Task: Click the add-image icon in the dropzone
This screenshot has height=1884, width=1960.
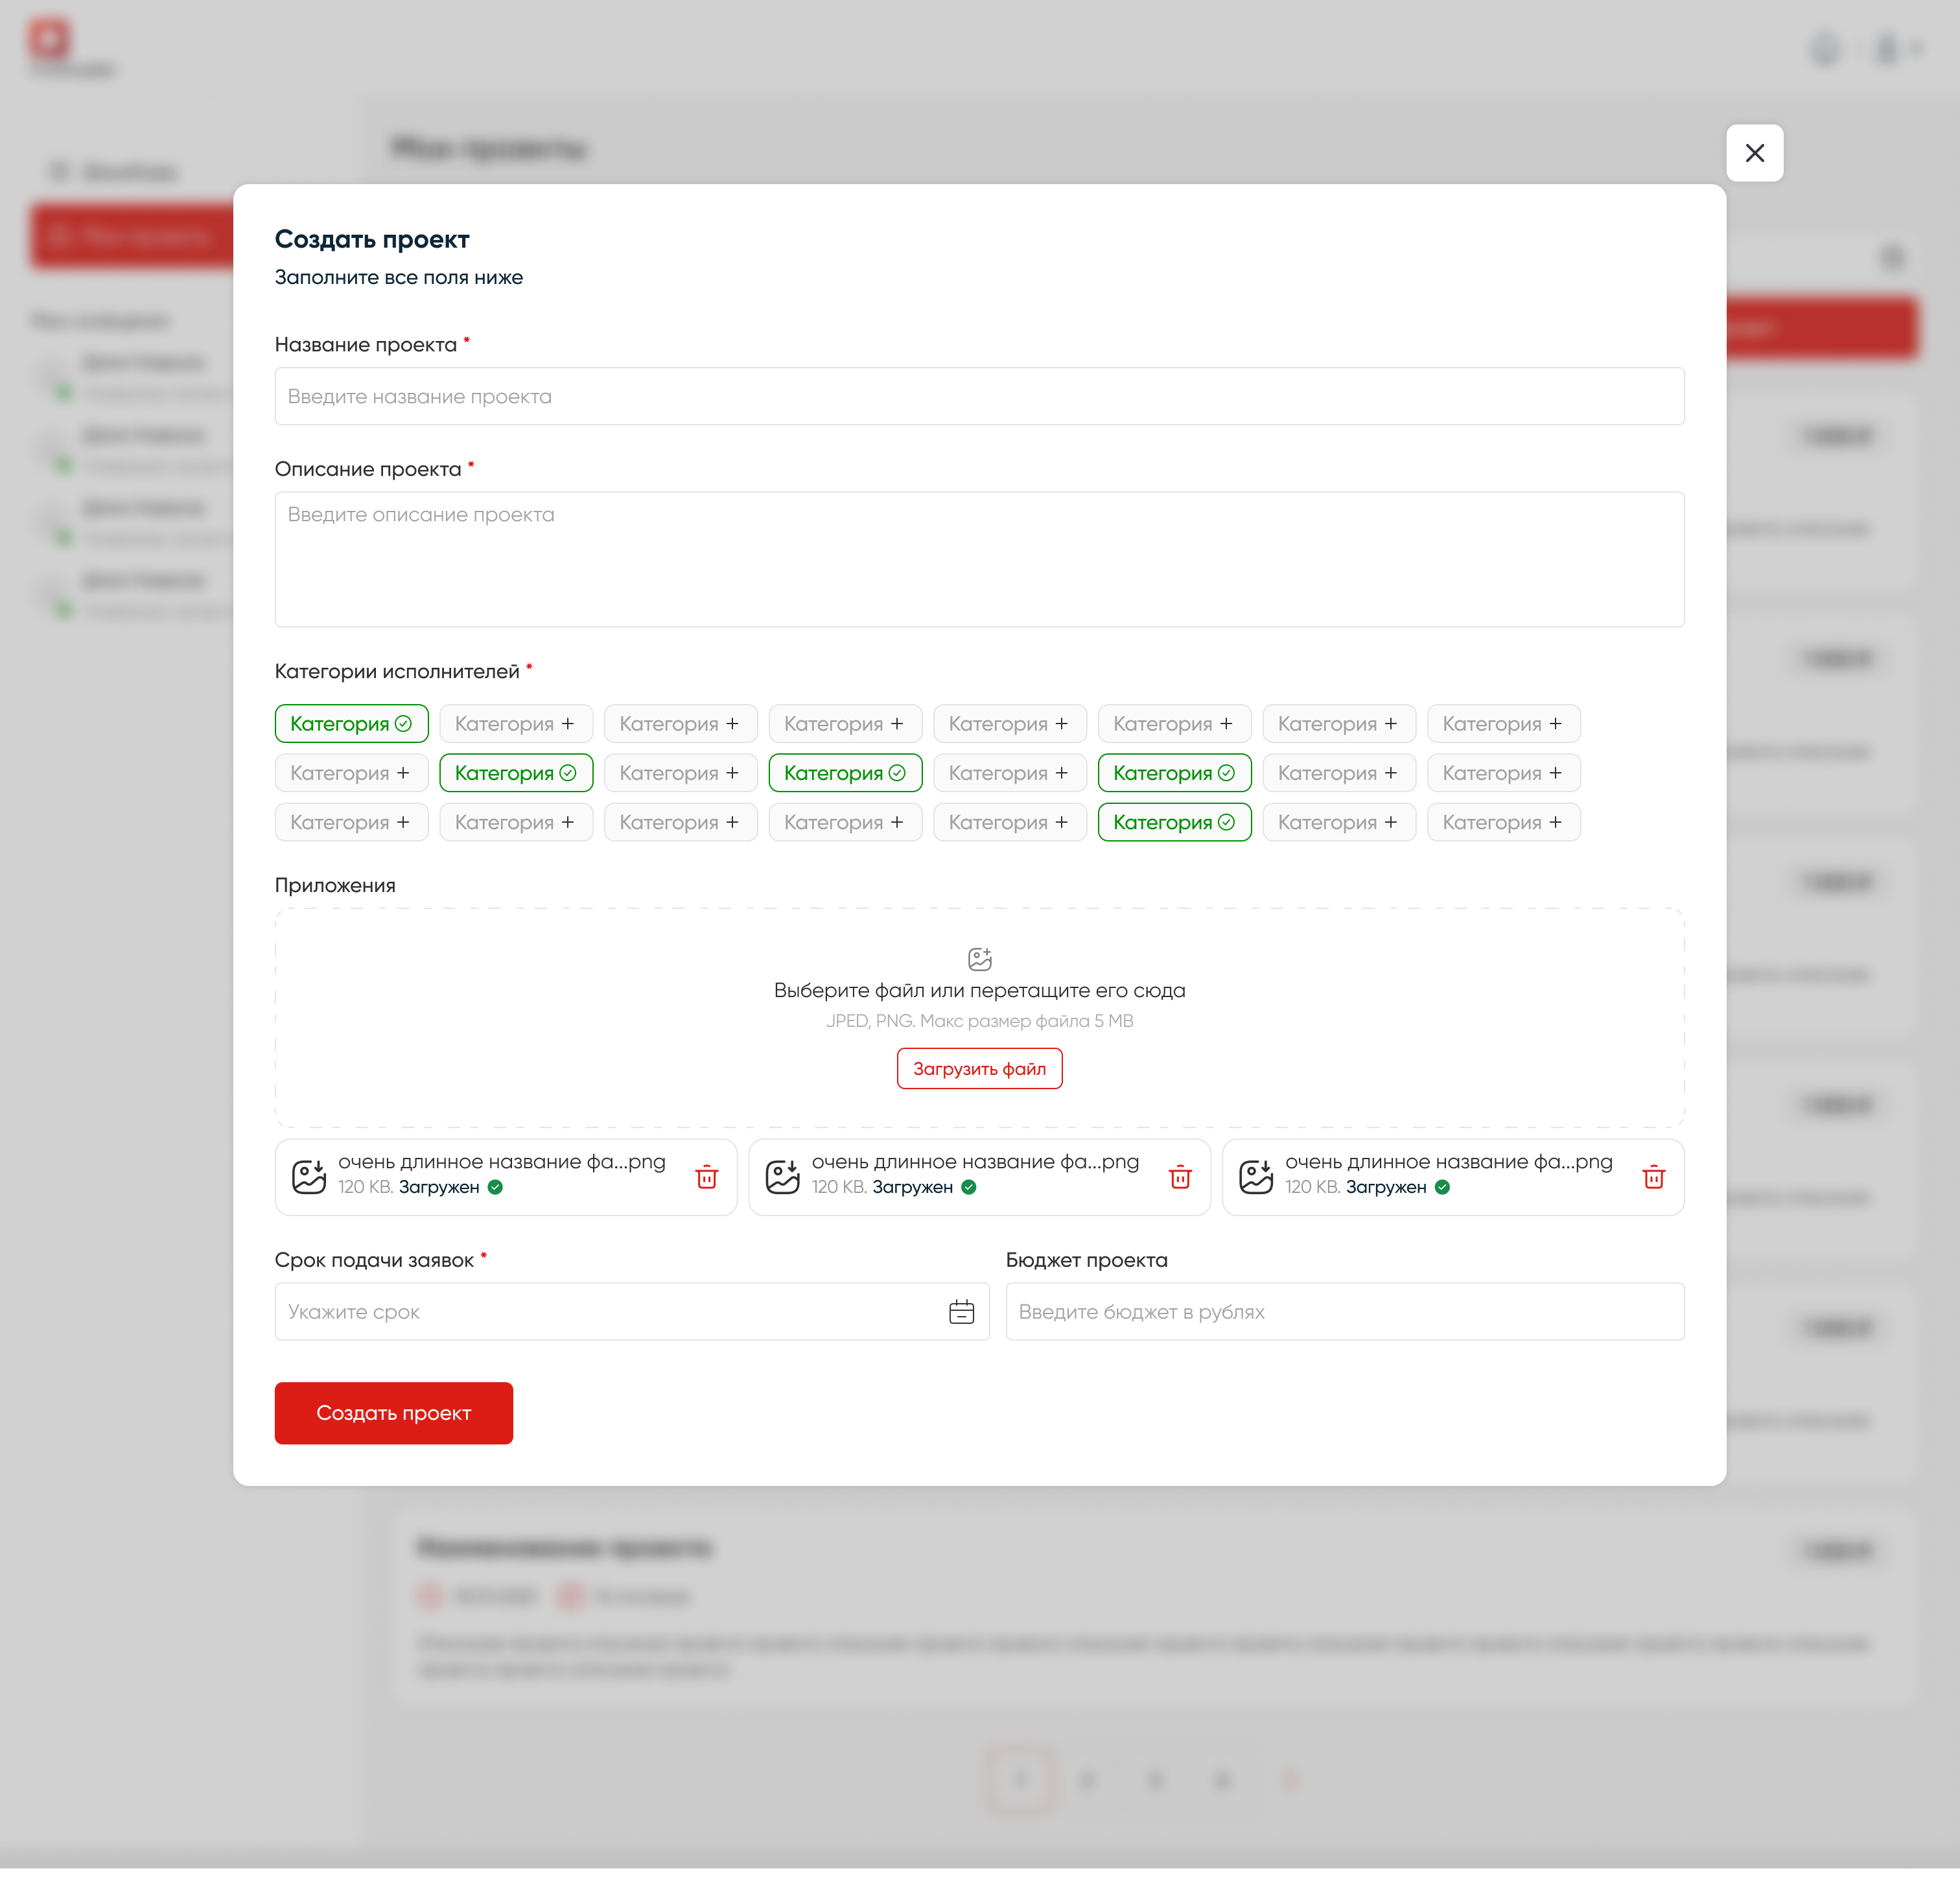Action: (x=979, y=959)
